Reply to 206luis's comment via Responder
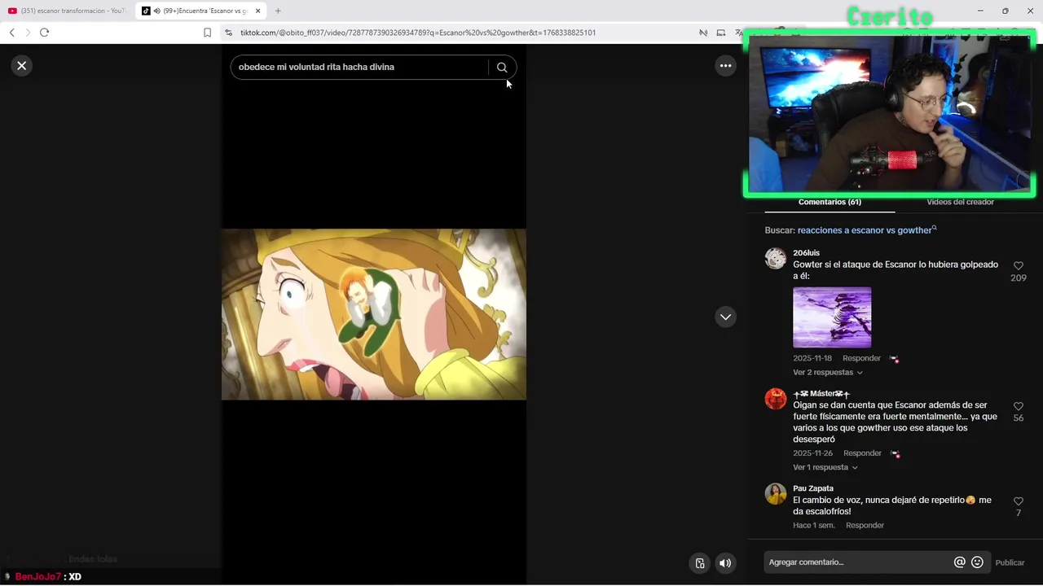1043x586 pixels. (861, 358)
